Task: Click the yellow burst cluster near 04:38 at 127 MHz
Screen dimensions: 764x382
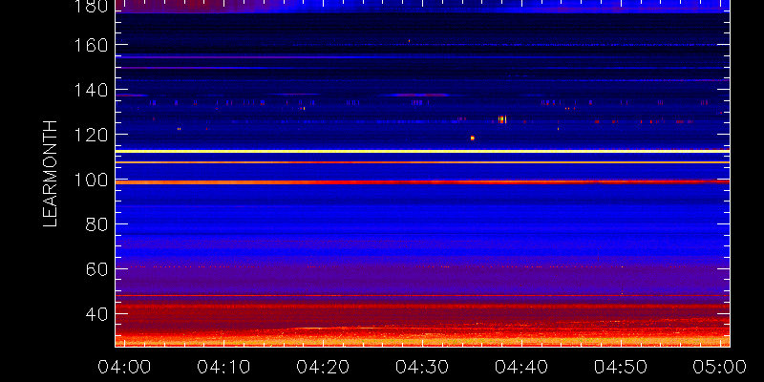Action: [x=502, y=119]
